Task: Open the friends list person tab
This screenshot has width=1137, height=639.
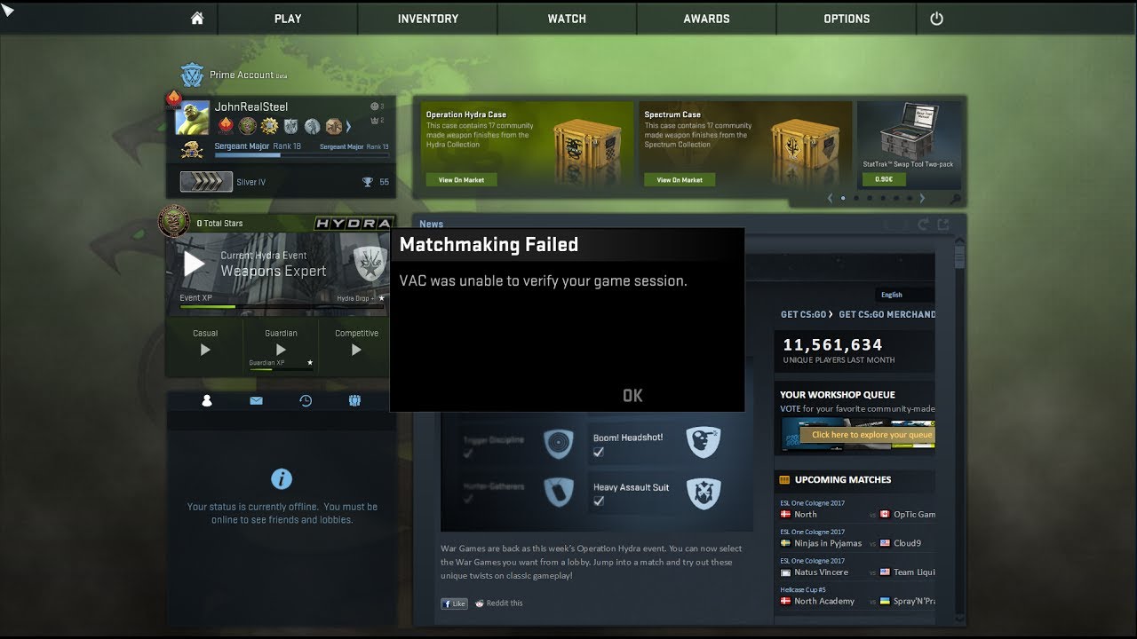Action: [x=207, y=401]
